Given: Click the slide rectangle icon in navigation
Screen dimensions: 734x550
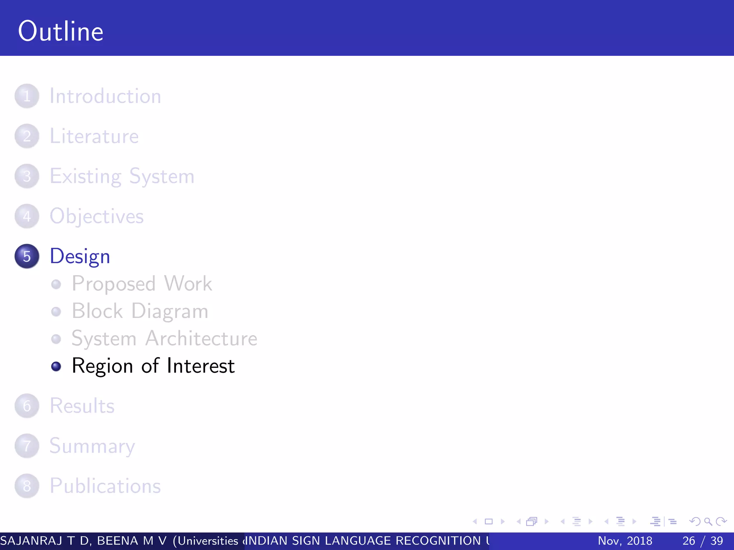Looking at the screenshot, I should 488,522.
